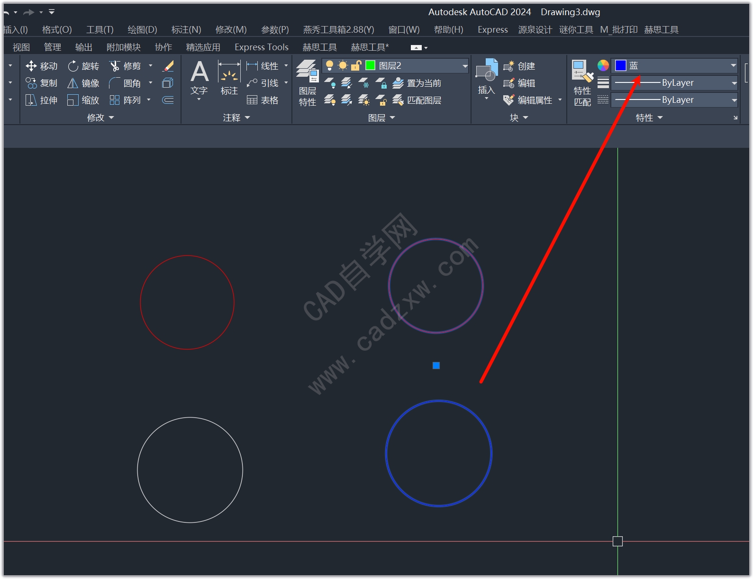
Task: Open the 格式(O) menu
Action: coord(57,29)
